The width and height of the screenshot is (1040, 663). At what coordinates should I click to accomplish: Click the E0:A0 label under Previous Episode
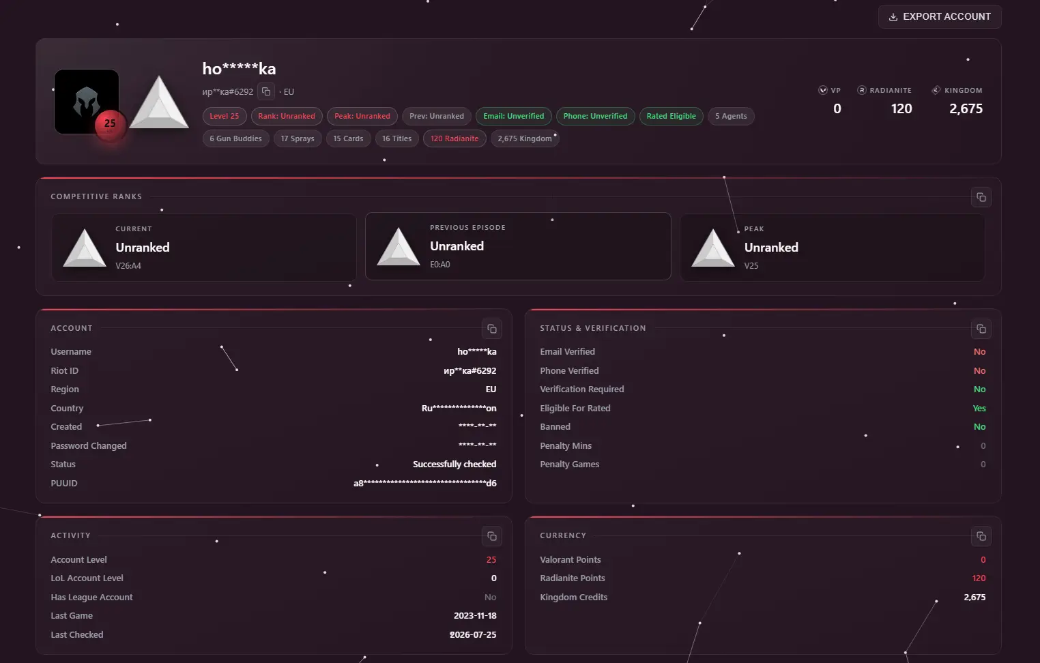click(x=440, y=265)
